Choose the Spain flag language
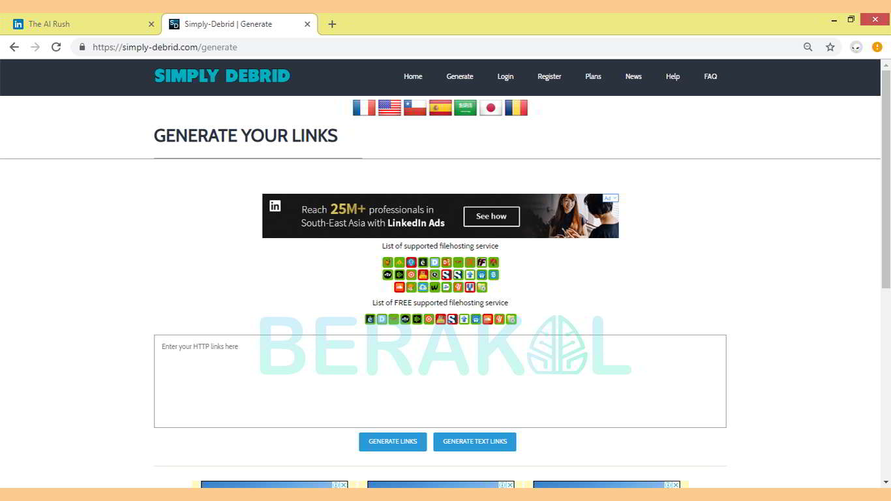Viewport: 891px width, 501px height. 440,108
